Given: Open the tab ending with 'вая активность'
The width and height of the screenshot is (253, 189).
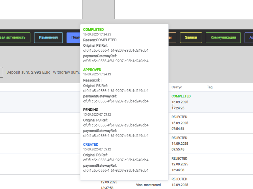Looking at the screenshot, I should coord(15,38).
